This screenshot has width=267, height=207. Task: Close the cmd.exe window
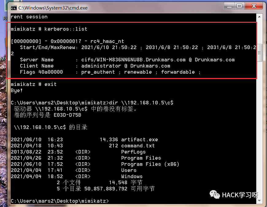(254, 6)
